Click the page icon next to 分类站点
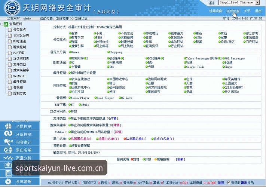266x187 pixels. click(10, 30)
